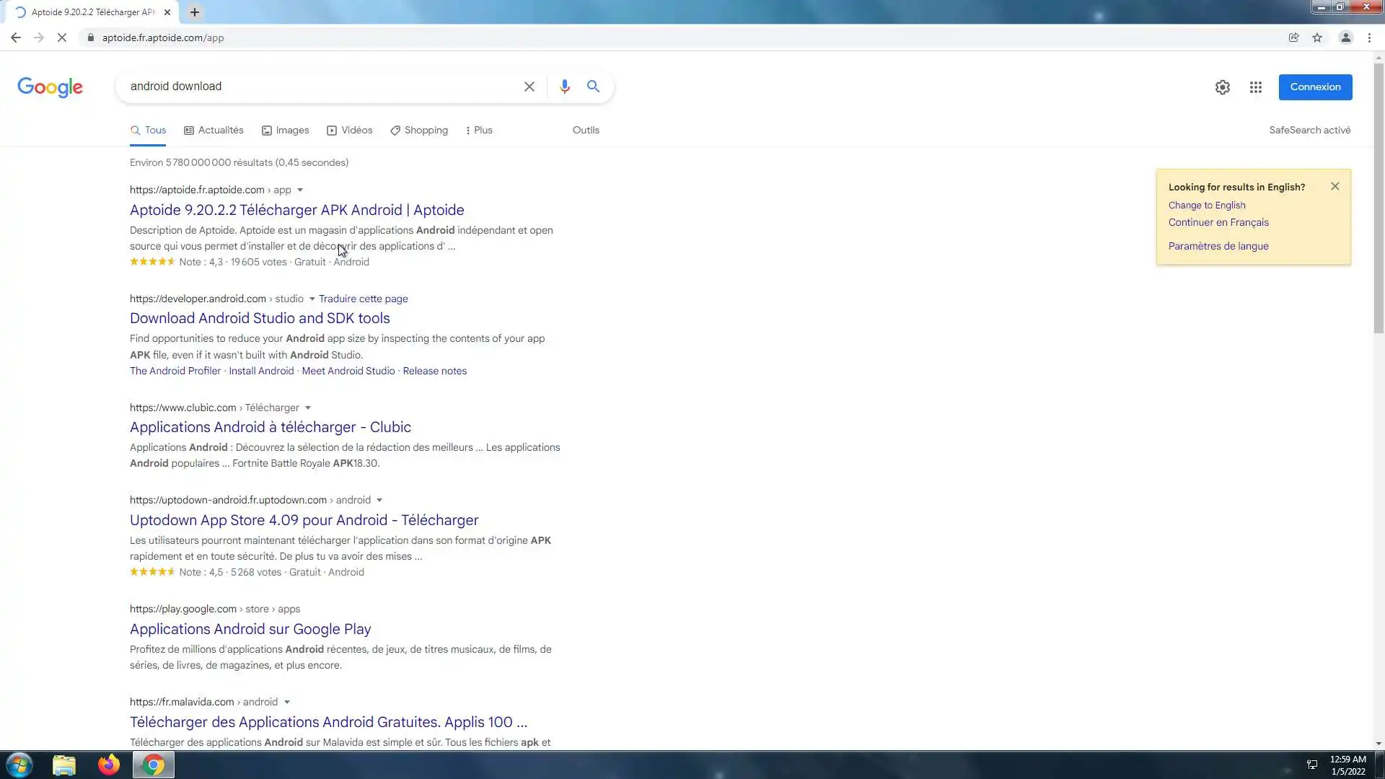Image resolution: width=1385 pixels, height=779 pixels.
Task: Click inside the Google search input field
Action: (x=317, y=87)
